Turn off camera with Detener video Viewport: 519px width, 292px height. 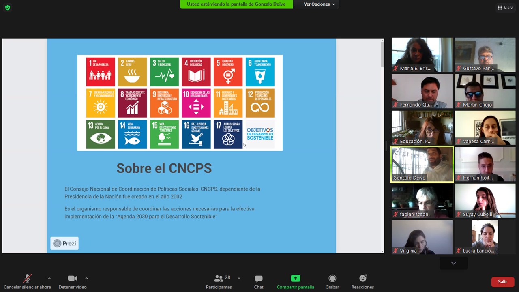tap(73, 281)
